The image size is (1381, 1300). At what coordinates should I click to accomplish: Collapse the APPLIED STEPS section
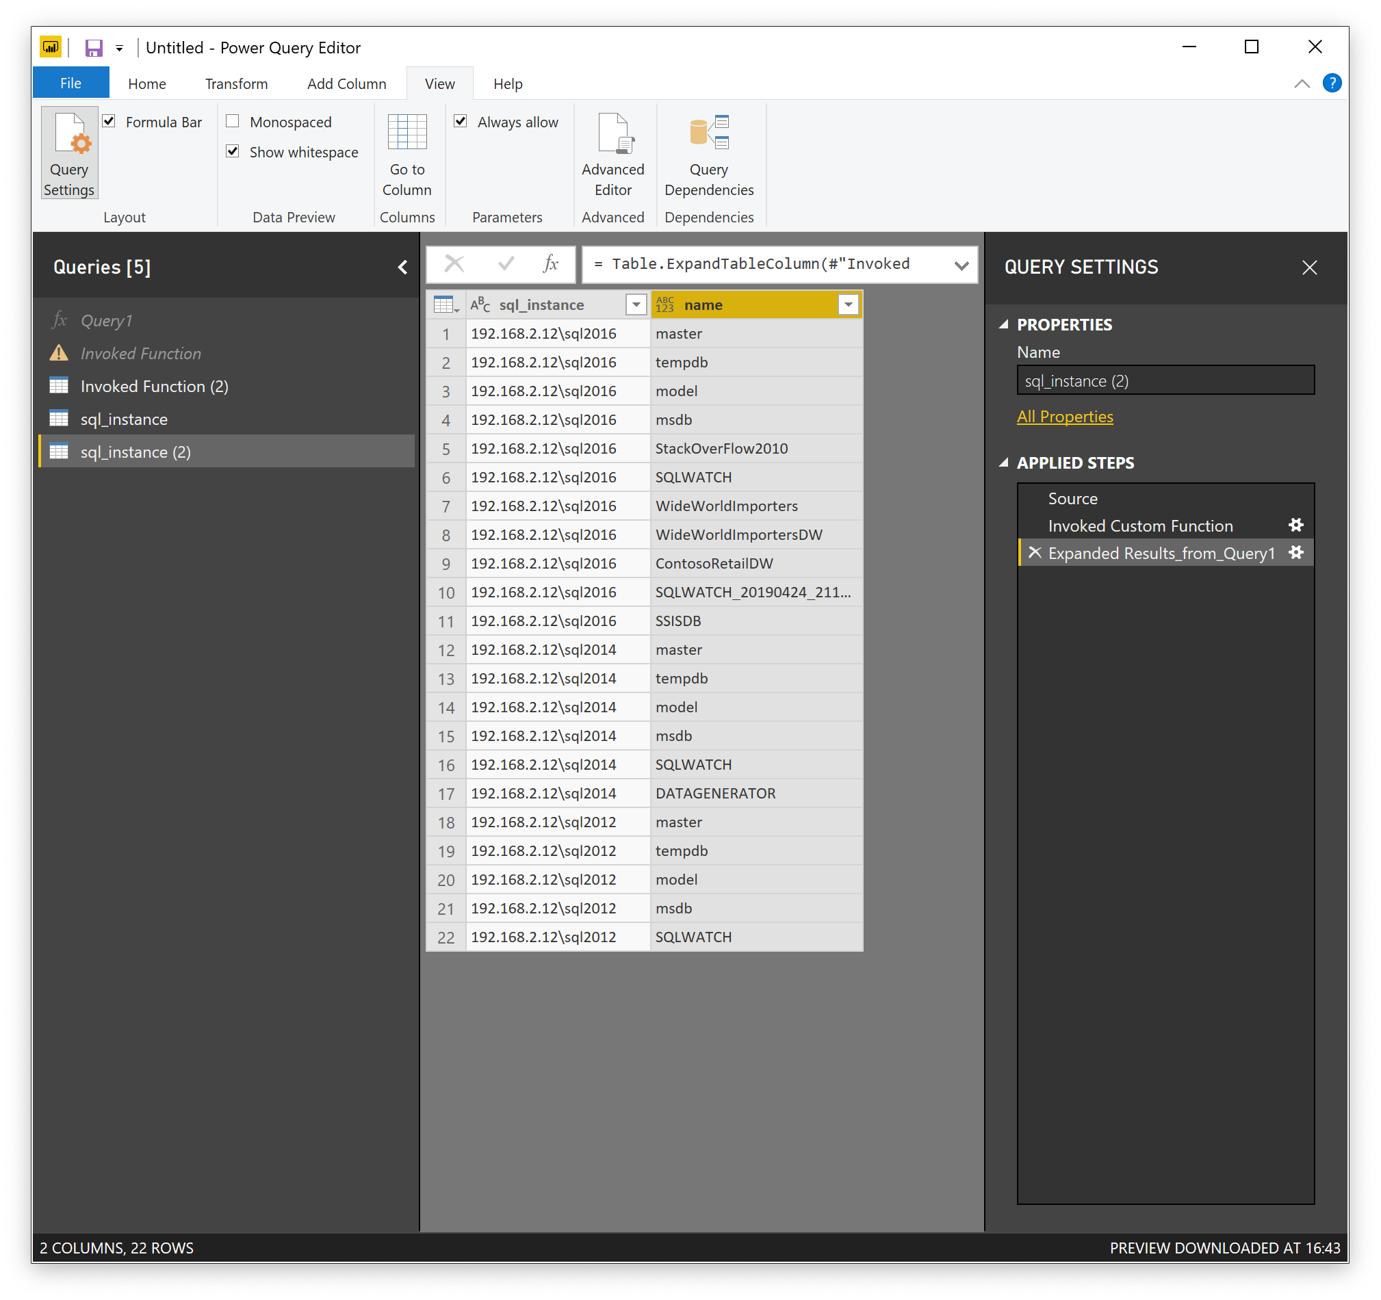[1004, 463]
